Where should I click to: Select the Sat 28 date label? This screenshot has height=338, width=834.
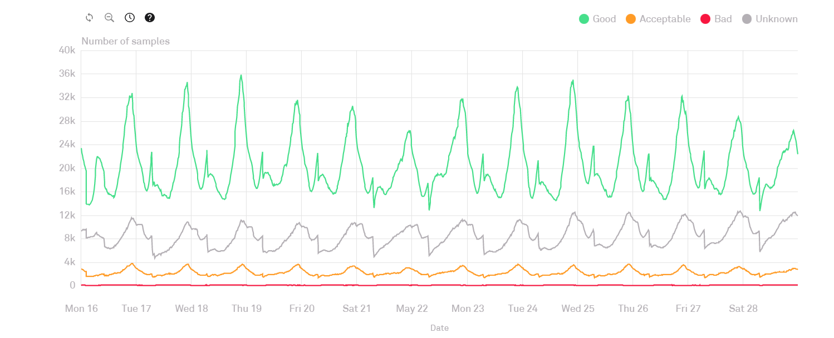(743, 309)
